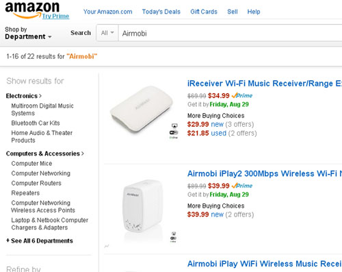
Task: Expand the Electronics category
Action: coord(24,96)
